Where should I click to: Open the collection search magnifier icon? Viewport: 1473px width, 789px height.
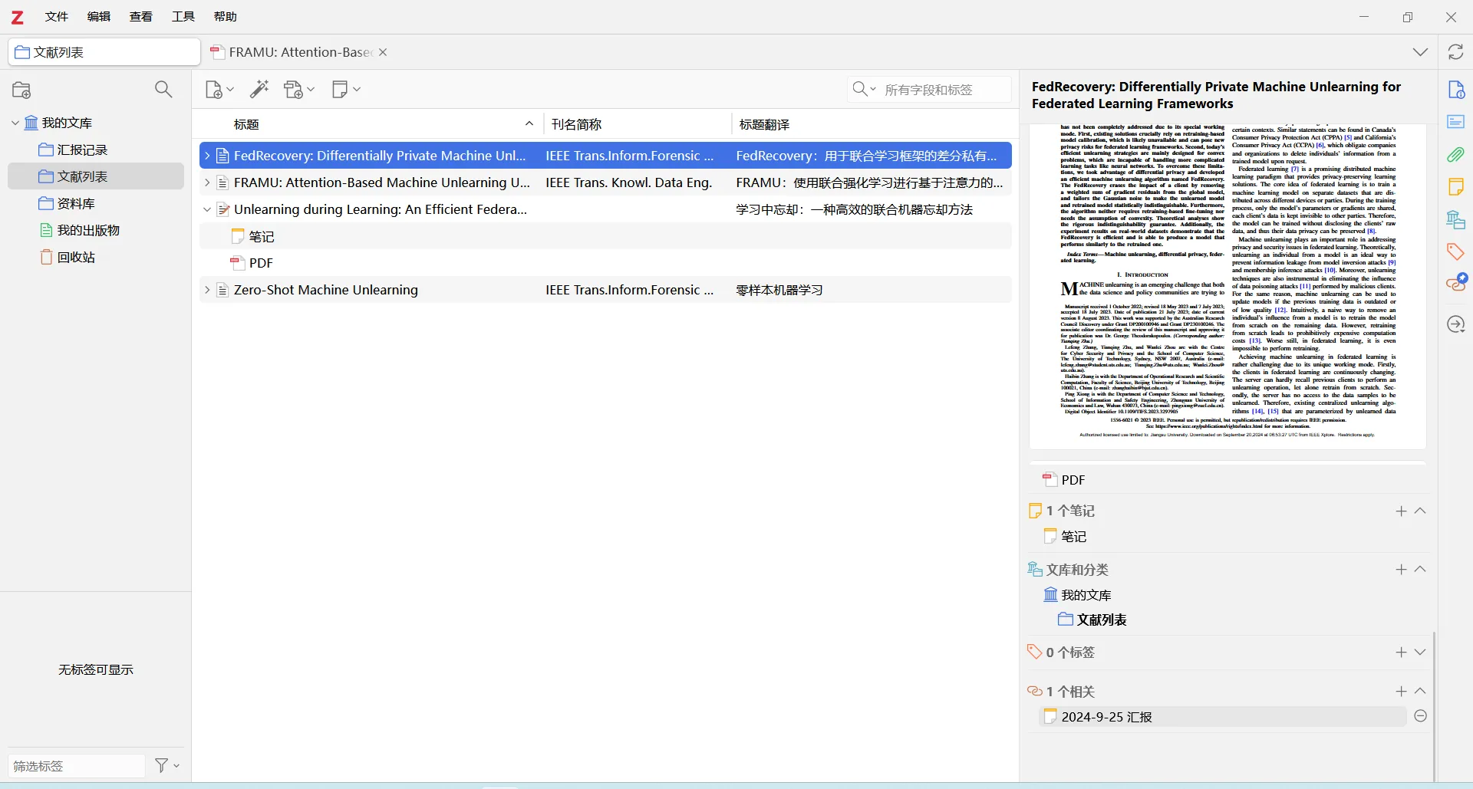(x=163, y=90)
